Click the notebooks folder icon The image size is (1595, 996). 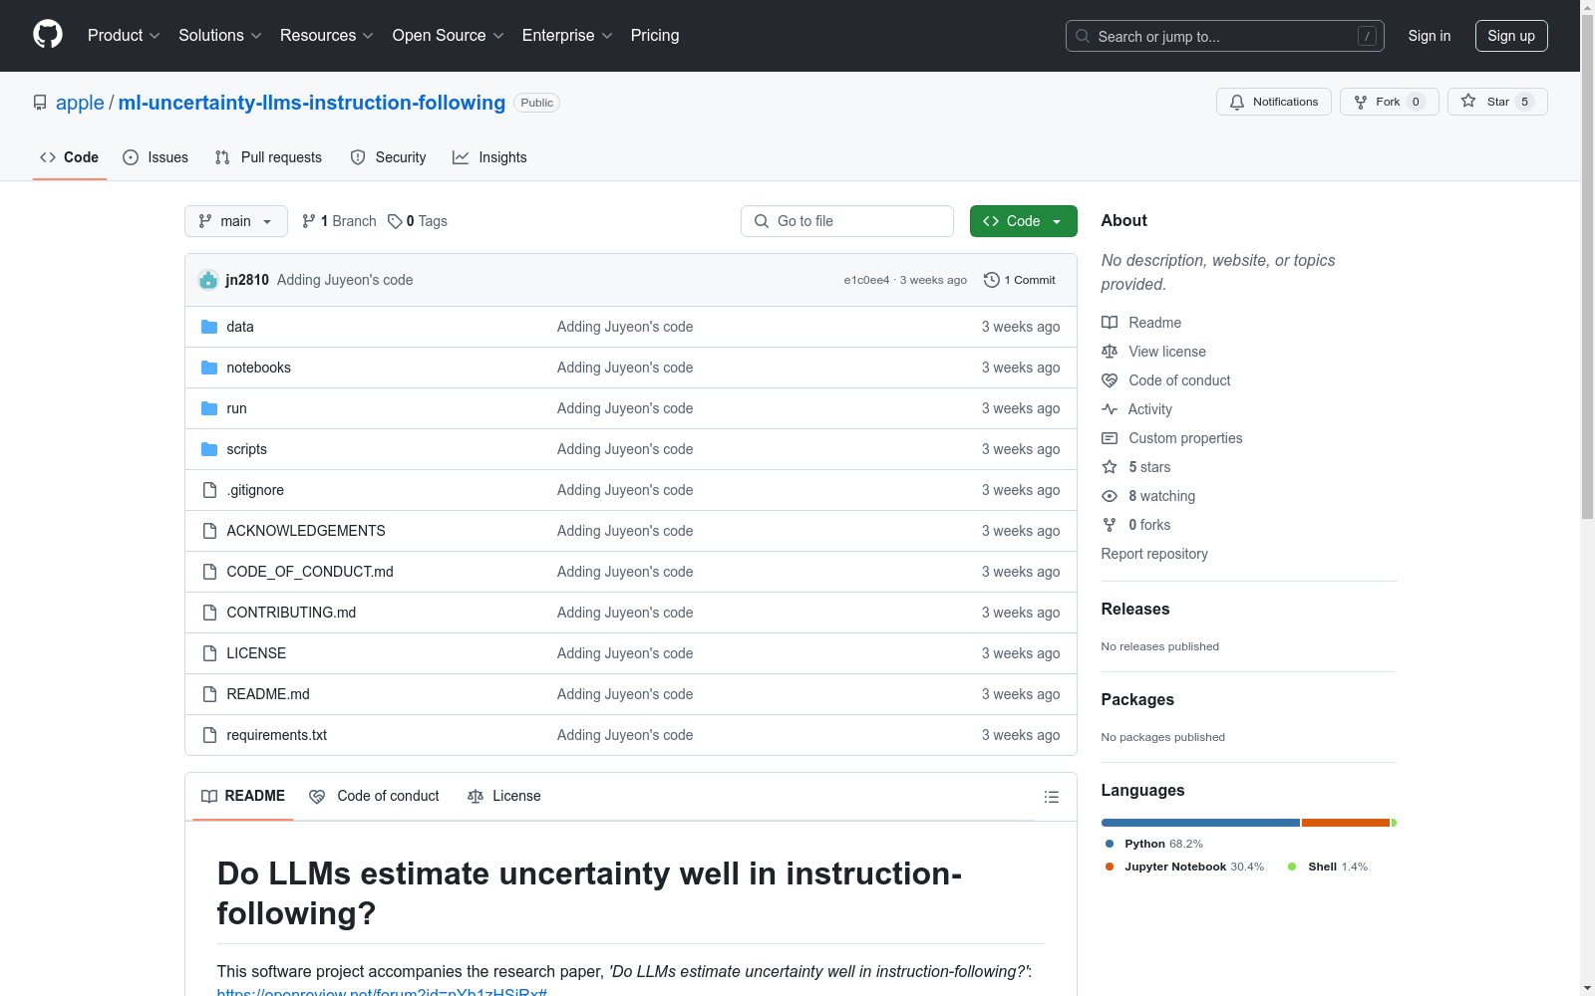click(209, 368)
